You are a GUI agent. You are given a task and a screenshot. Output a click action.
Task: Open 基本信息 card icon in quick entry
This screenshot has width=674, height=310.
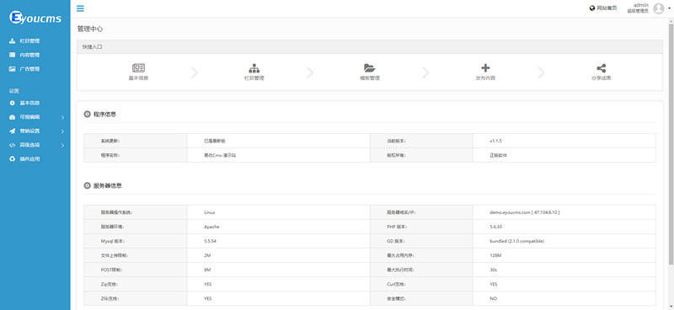[x=138, y=68]
